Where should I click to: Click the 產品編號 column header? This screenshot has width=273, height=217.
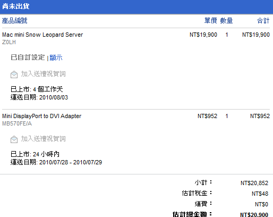click(x=15, y=21)
